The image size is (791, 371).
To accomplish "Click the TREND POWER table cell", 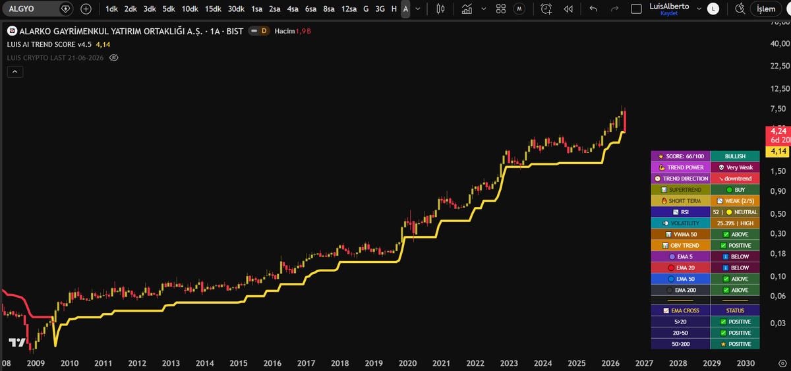I will (x=680, y=167).
